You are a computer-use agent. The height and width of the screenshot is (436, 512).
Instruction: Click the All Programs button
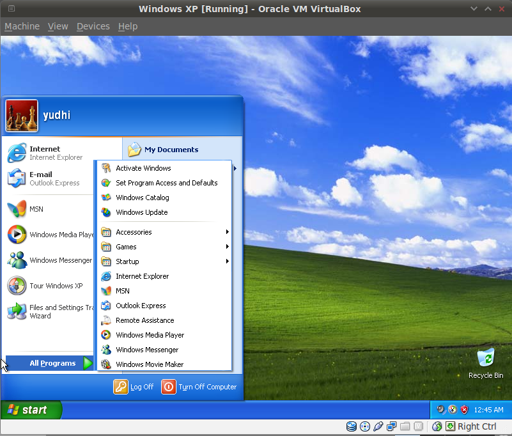tap(50, 363)
